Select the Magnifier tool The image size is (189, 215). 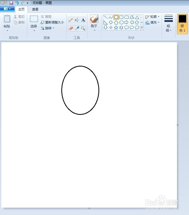click(x=83, y=28)
